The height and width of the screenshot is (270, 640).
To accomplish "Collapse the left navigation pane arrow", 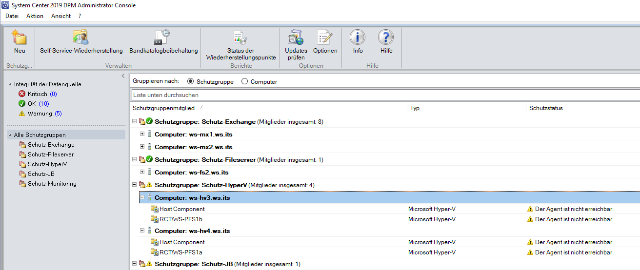I will [123, 76].
